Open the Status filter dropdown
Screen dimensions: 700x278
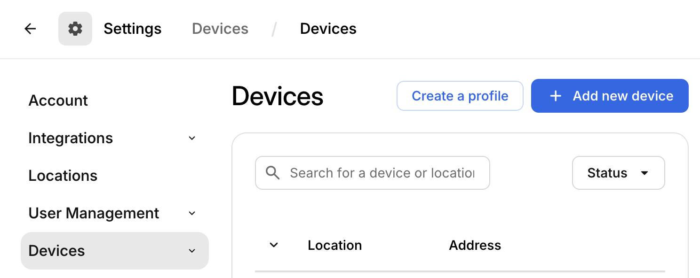pyautogui.click(x=618, y=173)
